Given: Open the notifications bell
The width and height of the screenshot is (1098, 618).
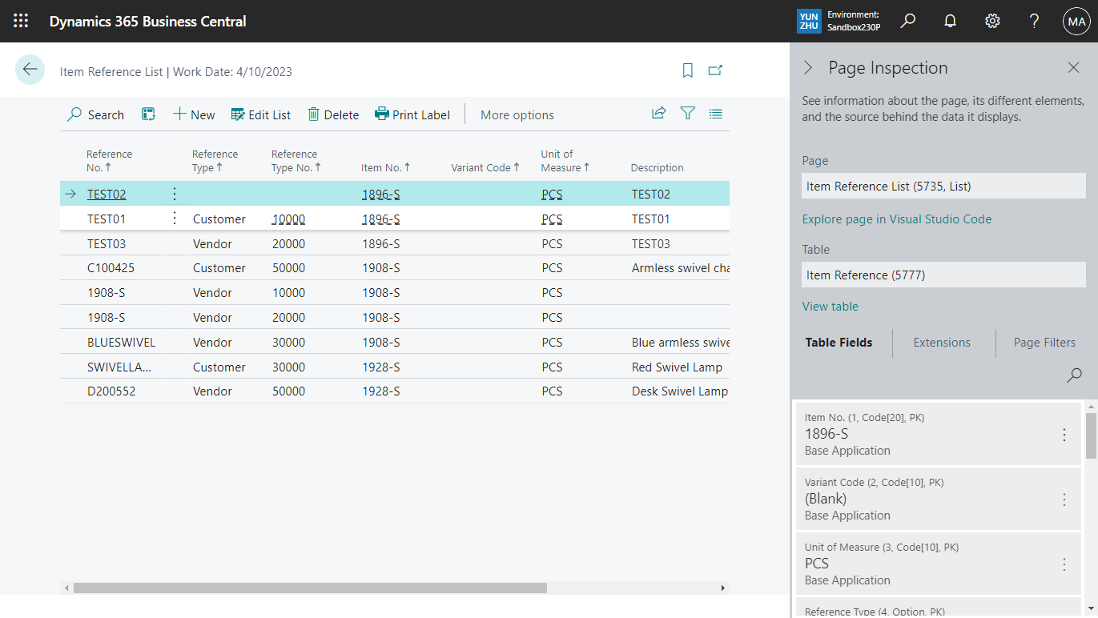Looking at the screenshot, I should (950, 21).
